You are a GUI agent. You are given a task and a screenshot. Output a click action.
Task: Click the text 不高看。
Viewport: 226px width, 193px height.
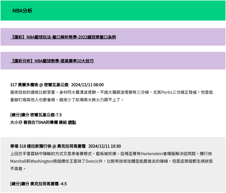(x=18, y=168)
